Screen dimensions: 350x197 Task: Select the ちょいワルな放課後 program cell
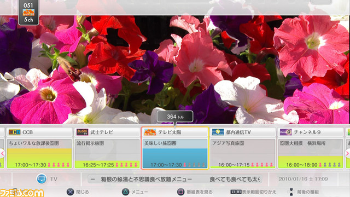(39, 153)
